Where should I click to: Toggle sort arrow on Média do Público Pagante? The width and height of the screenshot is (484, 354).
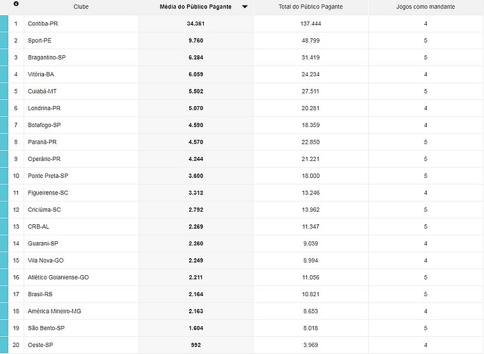coord(245,6)
